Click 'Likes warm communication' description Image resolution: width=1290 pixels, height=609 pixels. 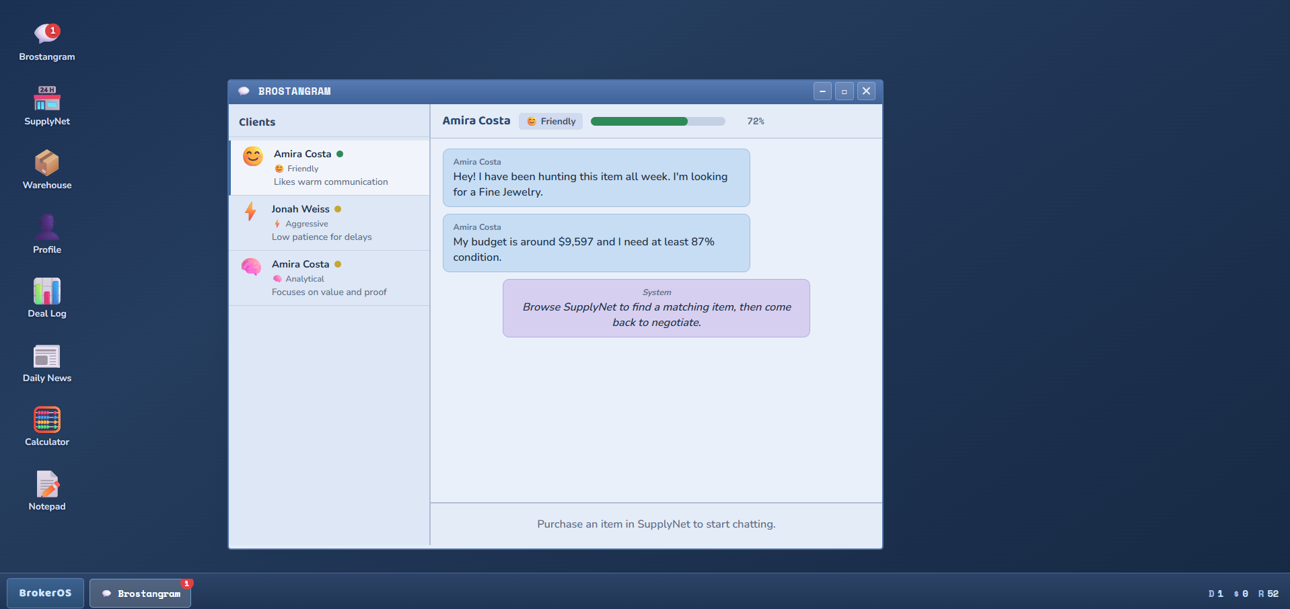(x=330, y=182)
